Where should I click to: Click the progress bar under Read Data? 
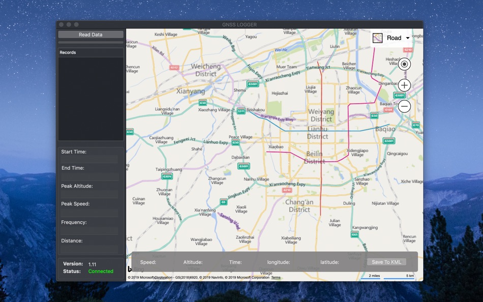[90, 42]
